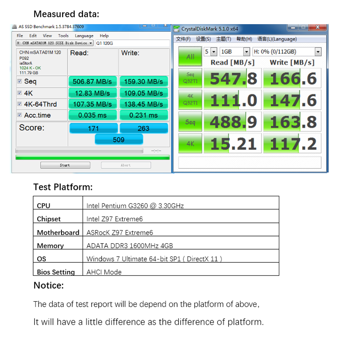339x339 pixels.
Task: Click the Seq read result 506.87 MB/s
Action: tap(92, 81)
